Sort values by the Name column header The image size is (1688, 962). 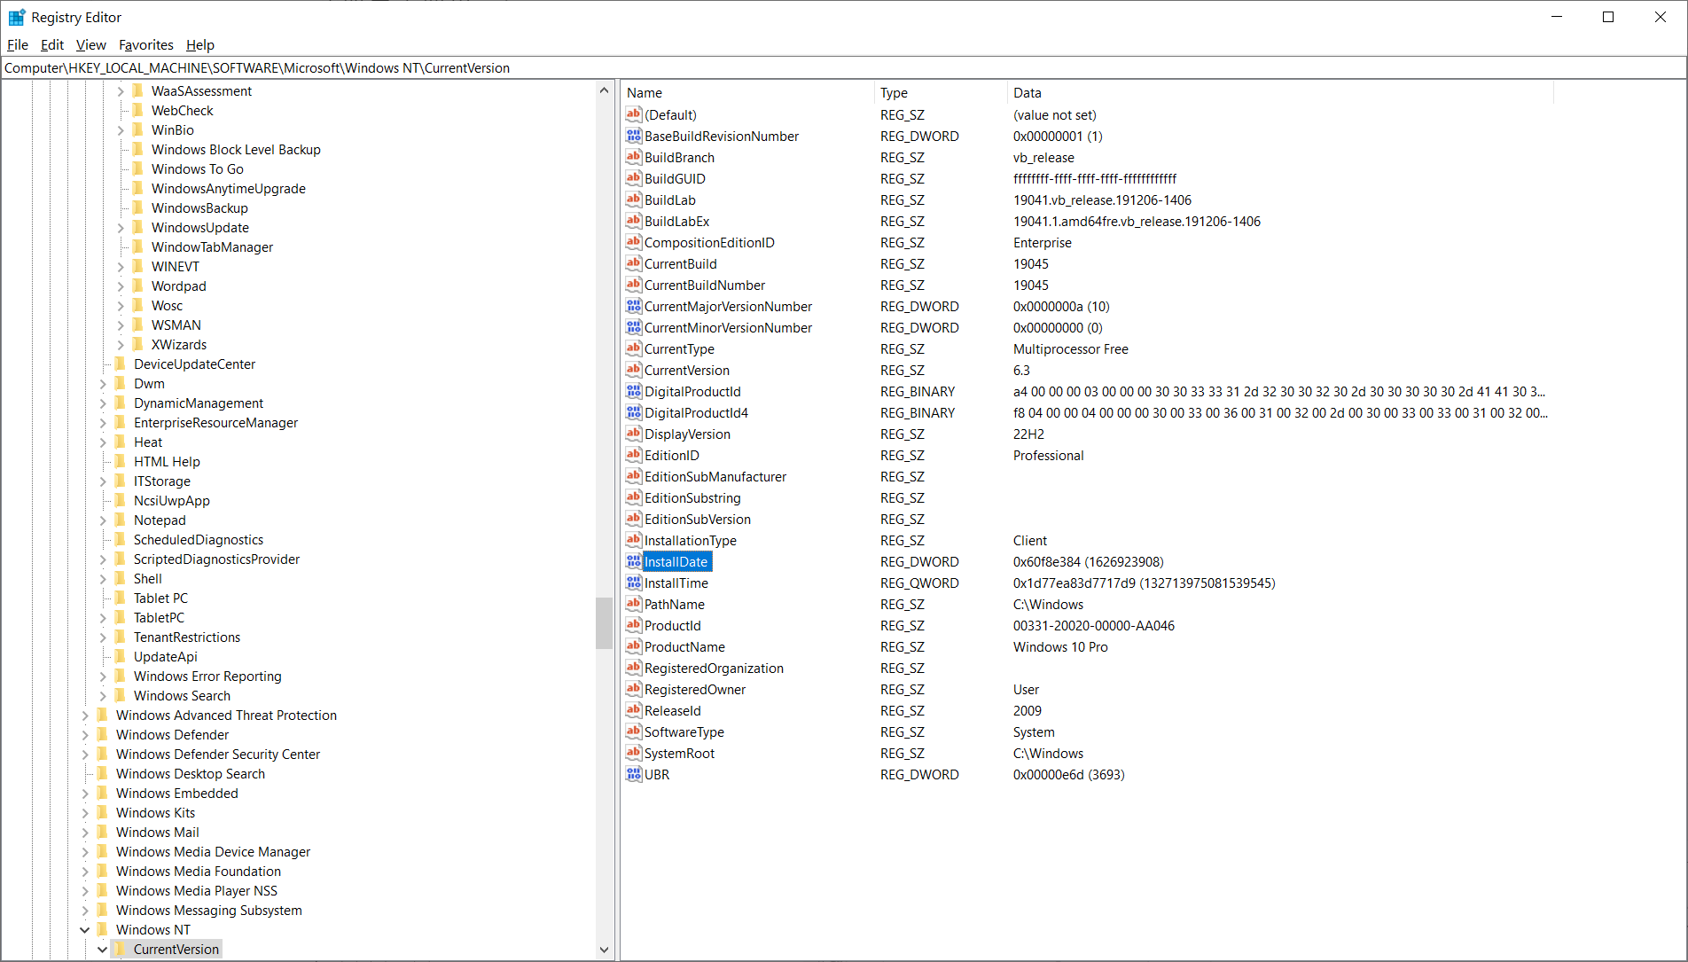coord(747,92)
